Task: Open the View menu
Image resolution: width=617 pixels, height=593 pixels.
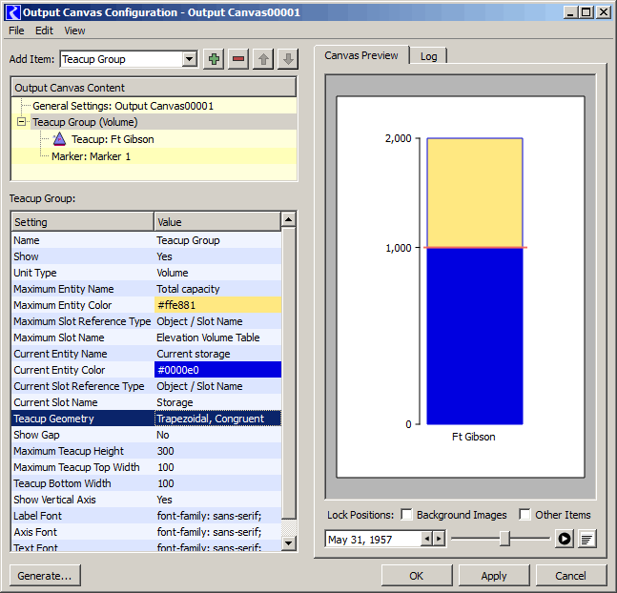Action: click(74, 31)
